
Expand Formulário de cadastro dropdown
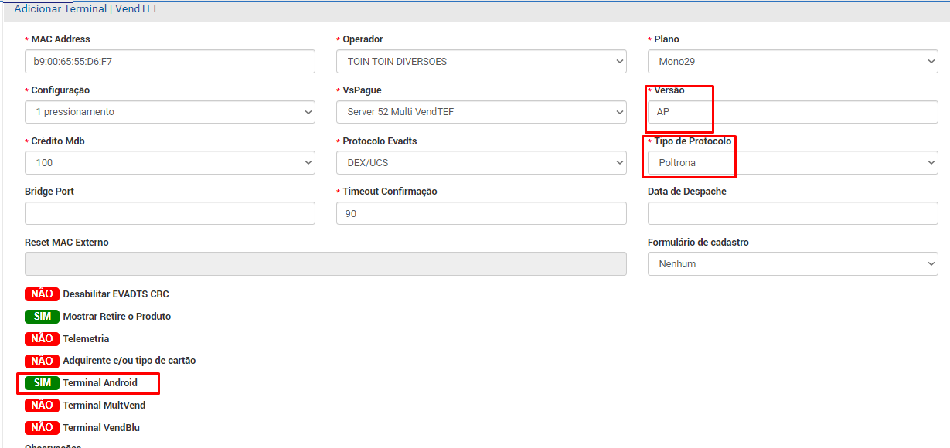click(793, 264)
